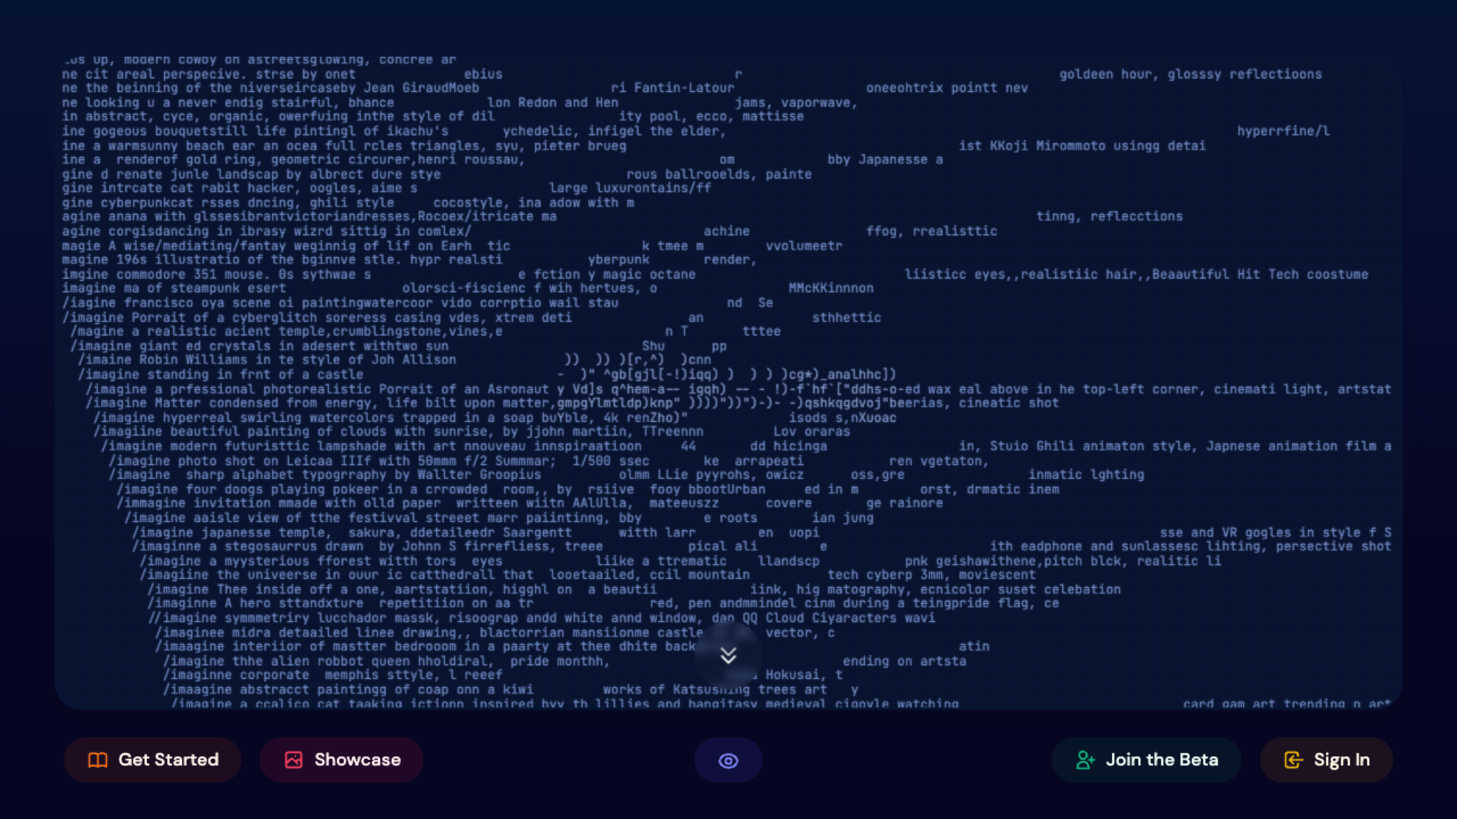Click the add-user icon on Join the Beta

click(x=1086, y=759)
